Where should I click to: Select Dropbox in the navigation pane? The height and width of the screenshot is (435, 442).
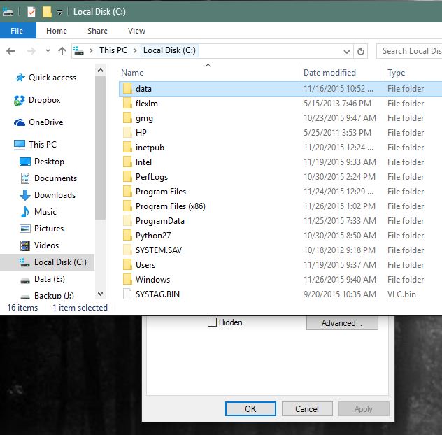click(x=37, y=100)
